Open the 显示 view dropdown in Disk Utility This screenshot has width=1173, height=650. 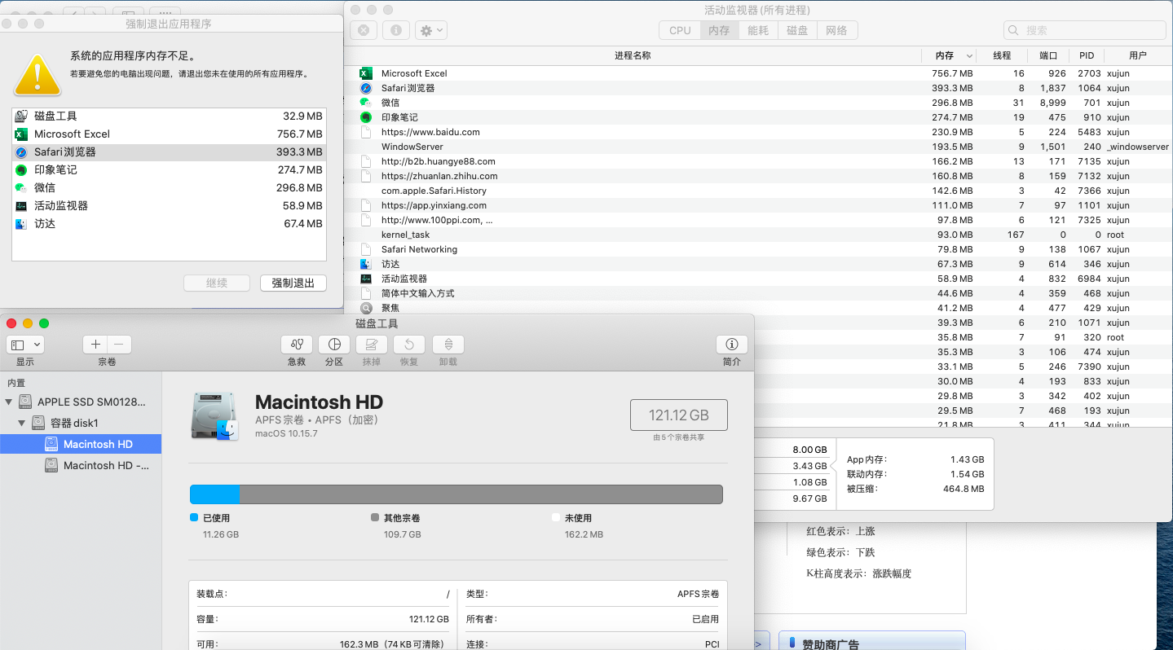point(25,345)
